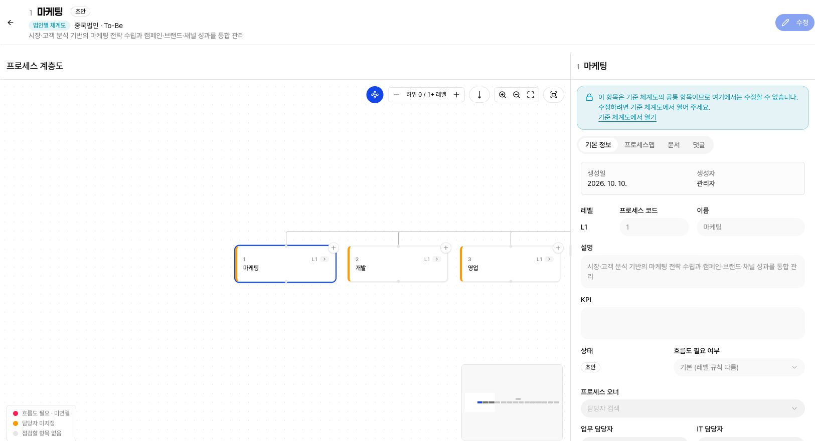815x441 pixels.
Task: Click the 생성일 value 2026. 10. 10.
Action: click(x=607, y=183)
